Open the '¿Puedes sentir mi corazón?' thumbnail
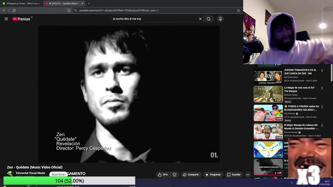Screen dimensions: 333x187 pyautogui.click(x=268, y=167)
